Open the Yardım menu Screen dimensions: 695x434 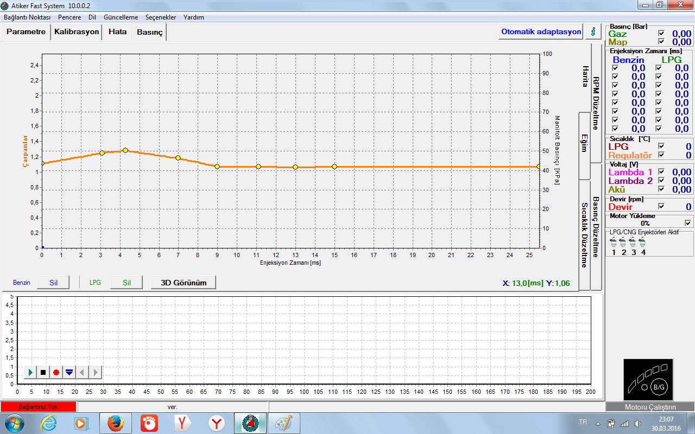coord(194,17)
